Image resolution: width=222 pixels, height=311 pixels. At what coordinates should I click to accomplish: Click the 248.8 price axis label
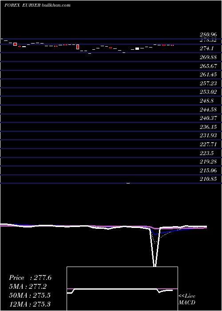click(x=206, y=101)
